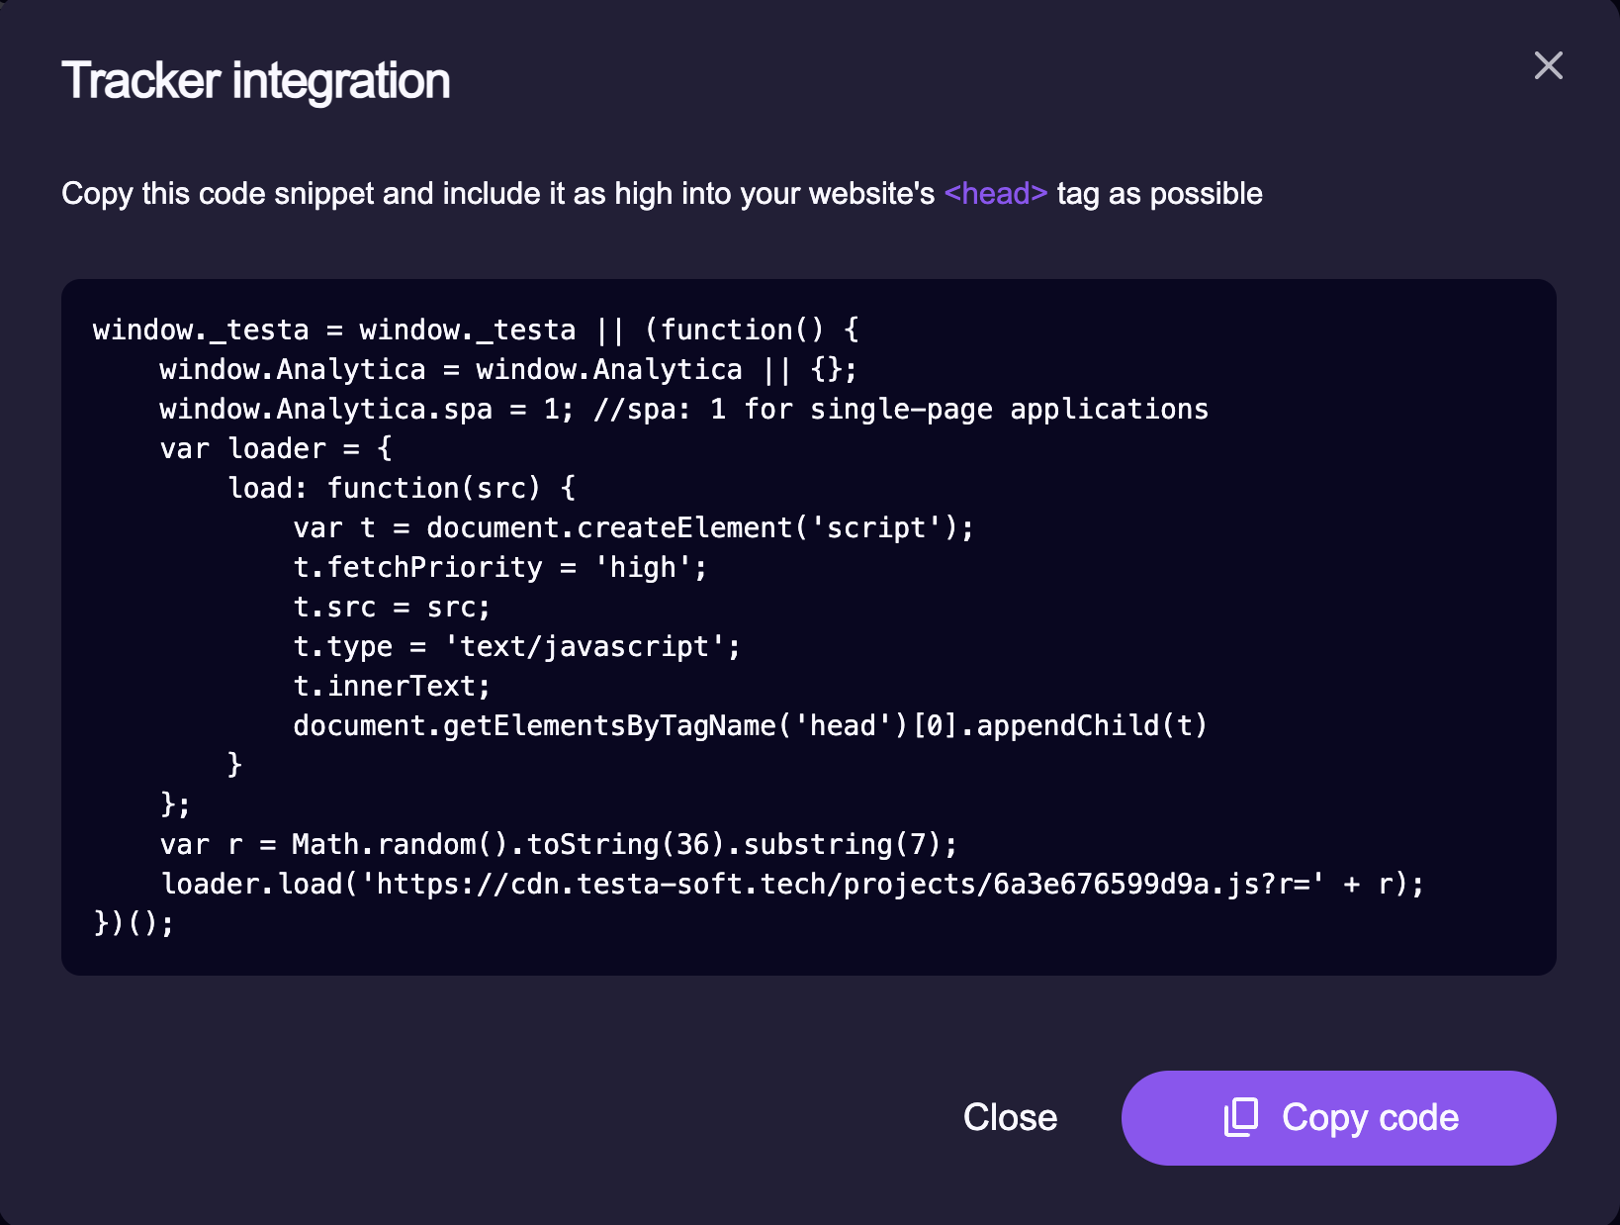Click the line starting 'window._testa = window._testa'
The height and width of the screenshot is (1225, 1620).
tap(476, 330)
